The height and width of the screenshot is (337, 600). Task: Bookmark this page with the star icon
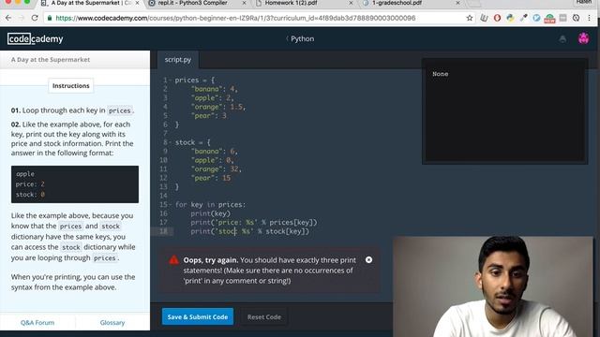pyautogui.click(x=470, y=18)
